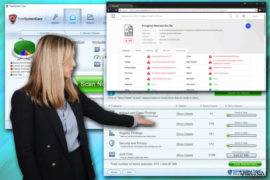Viewport: 270px width, 180px height.
Task: Click the EXE file type icon
Action: (129, 30)
